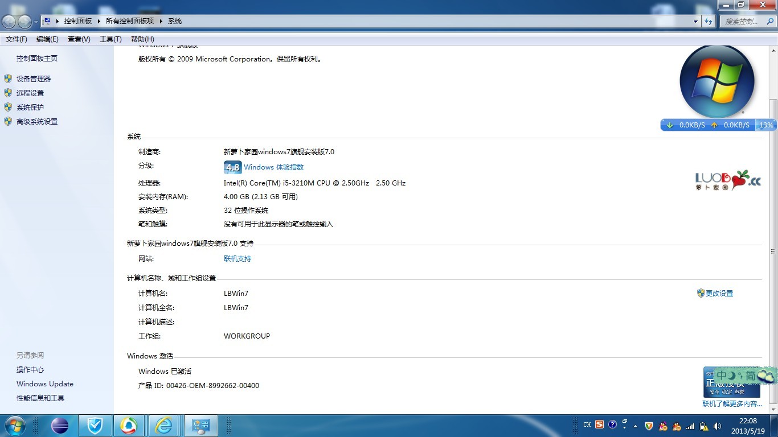Open the 工具(T) menu
778x437 pixels.
[x=110, y=39]
